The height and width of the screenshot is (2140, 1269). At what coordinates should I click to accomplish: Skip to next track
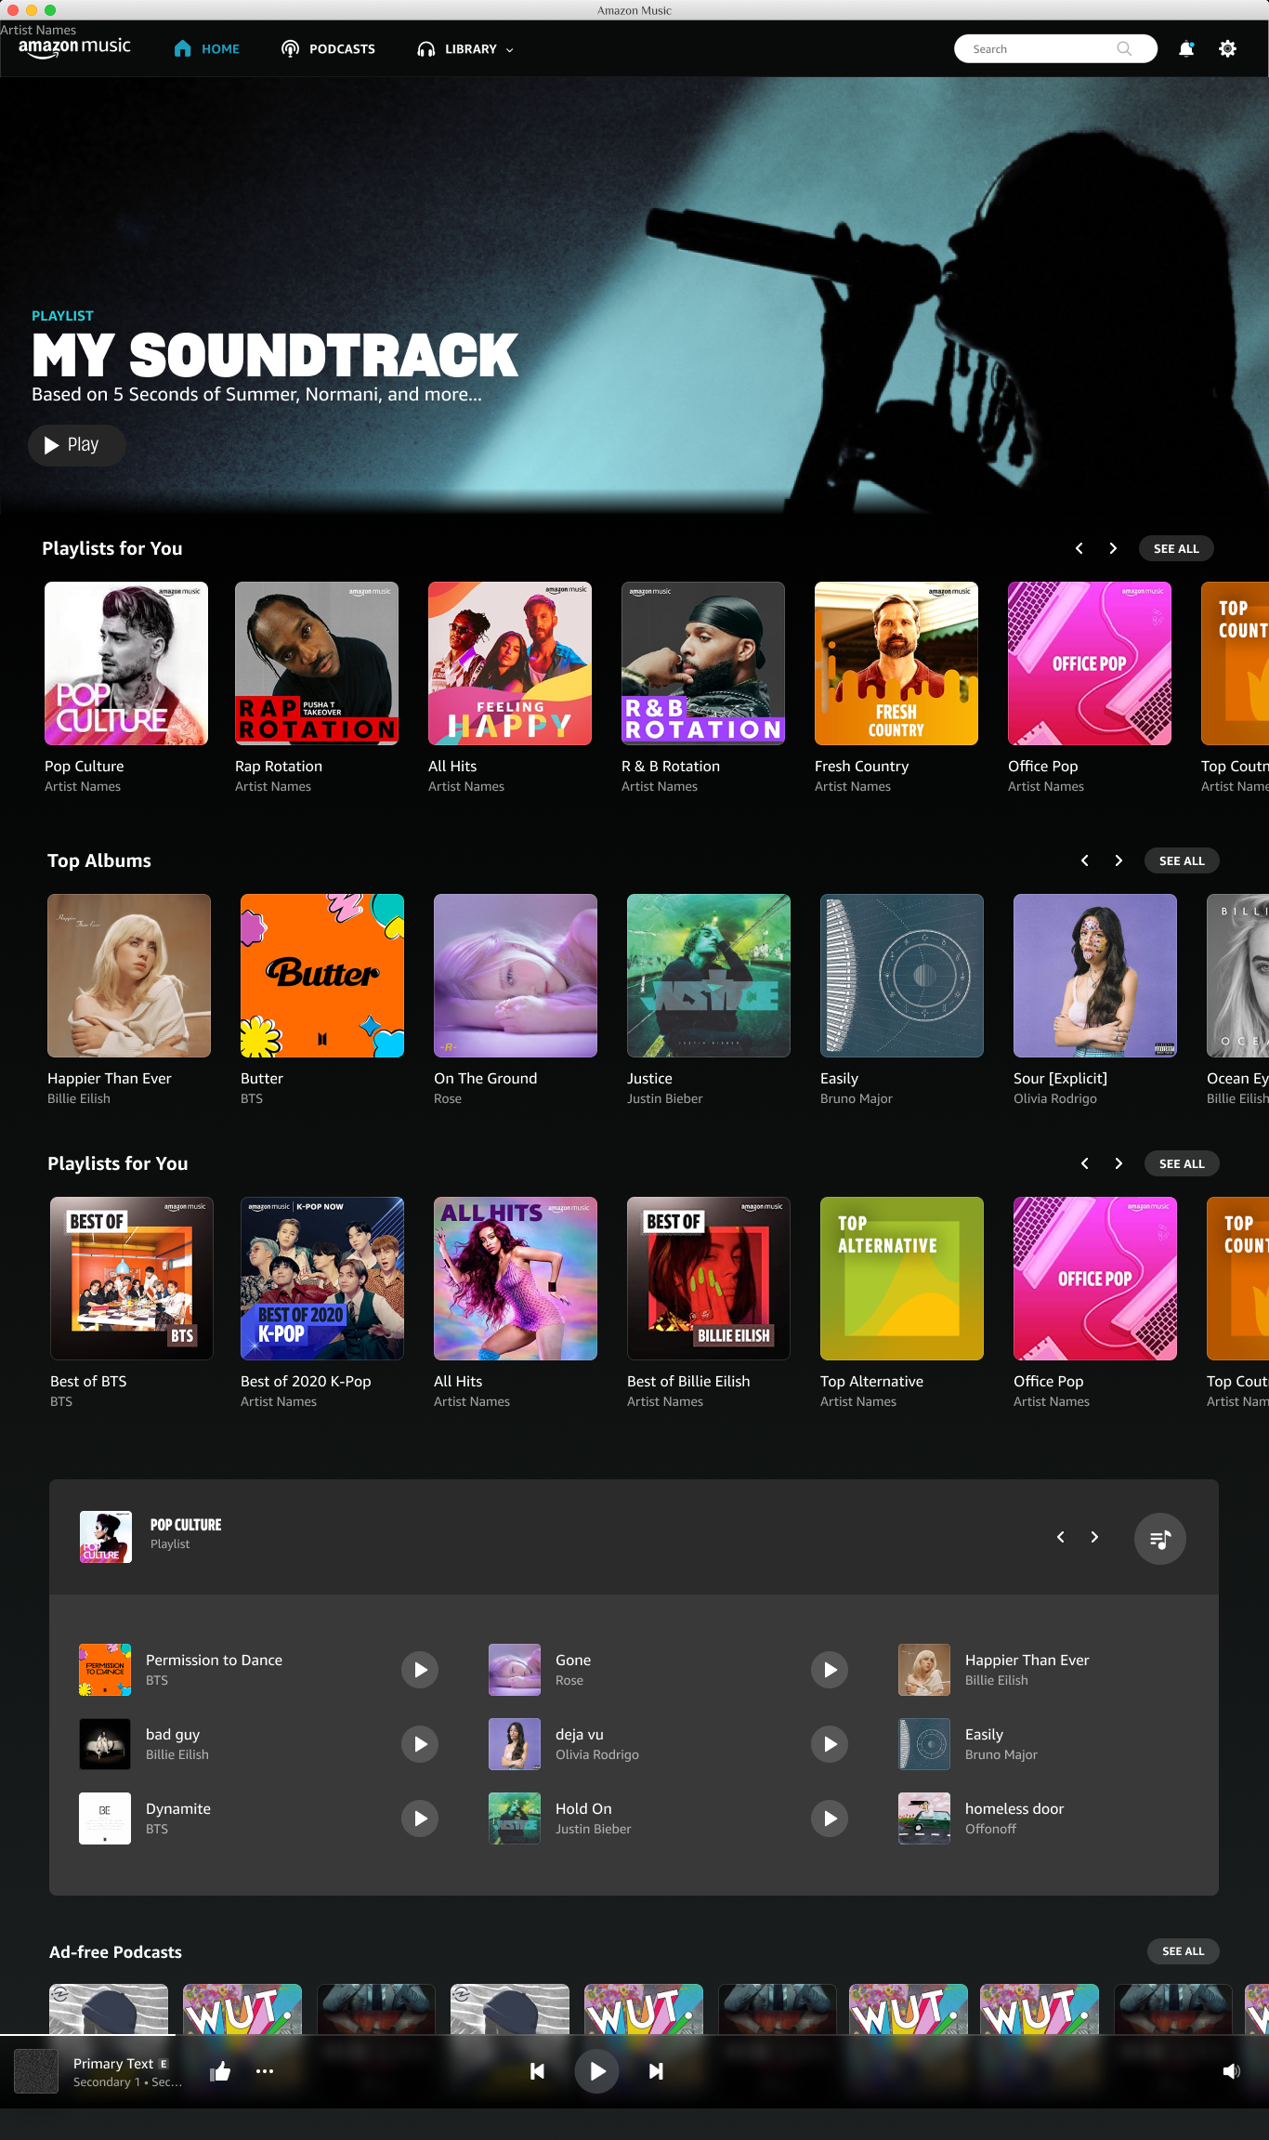coord(656,2070)
